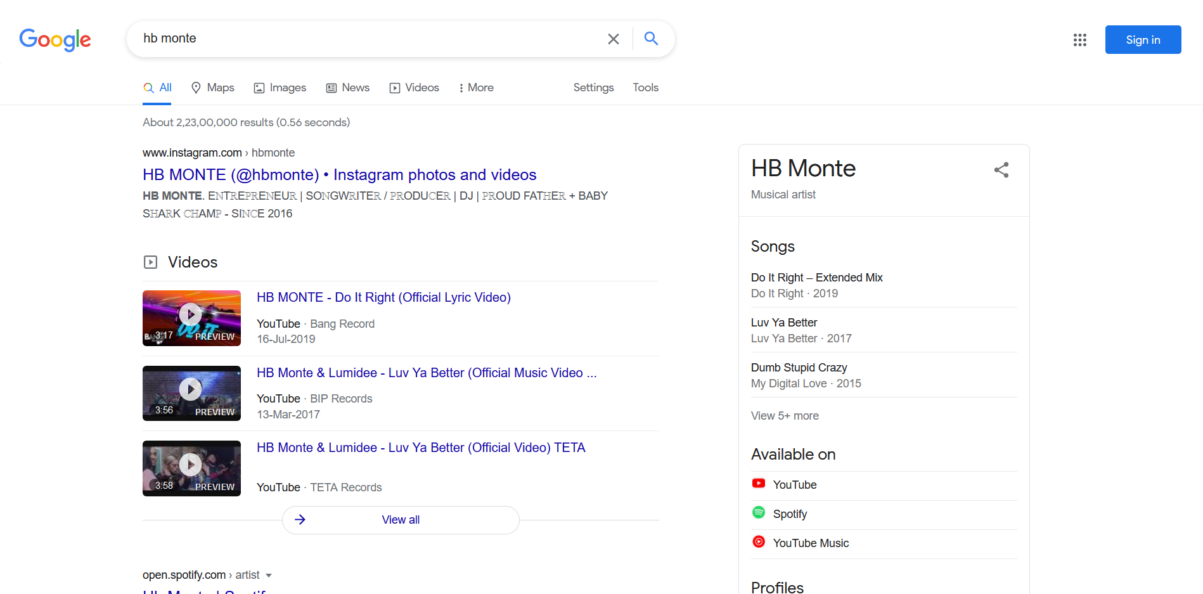
Task: Expand the More menu
Action: 476,87
